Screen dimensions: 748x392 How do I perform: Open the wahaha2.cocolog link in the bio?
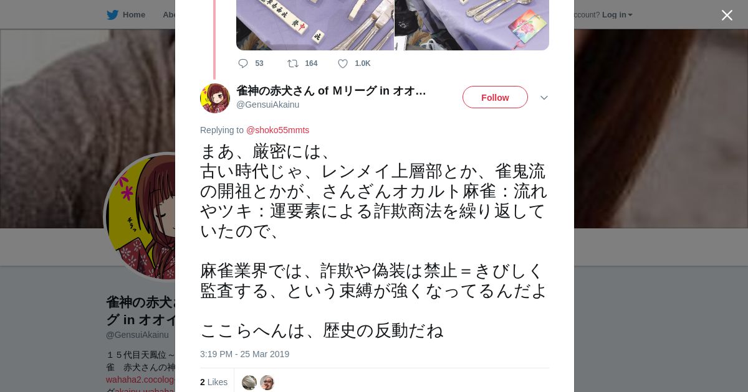141,380
